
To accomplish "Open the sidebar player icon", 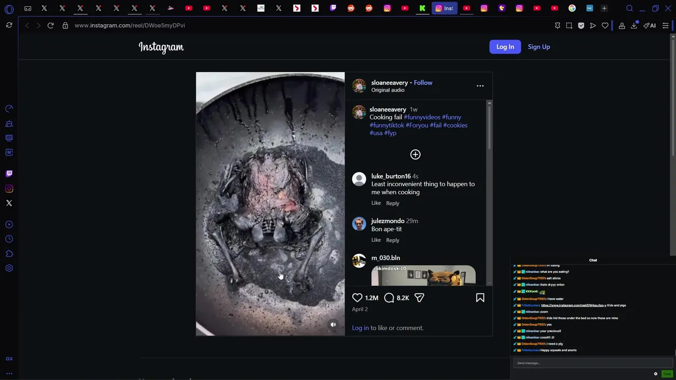I will (x=9, y=224).
